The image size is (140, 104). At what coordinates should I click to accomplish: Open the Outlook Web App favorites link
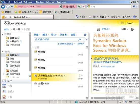(x=28, y=12)
